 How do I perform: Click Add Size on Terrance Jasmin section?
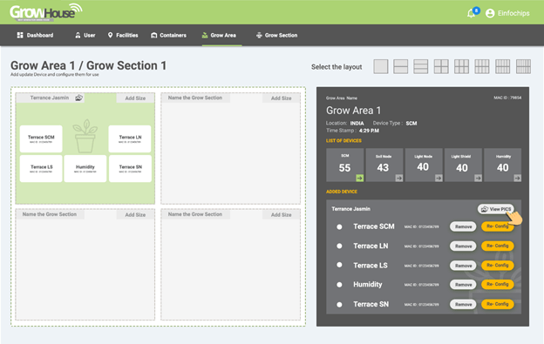click(135, 98)
